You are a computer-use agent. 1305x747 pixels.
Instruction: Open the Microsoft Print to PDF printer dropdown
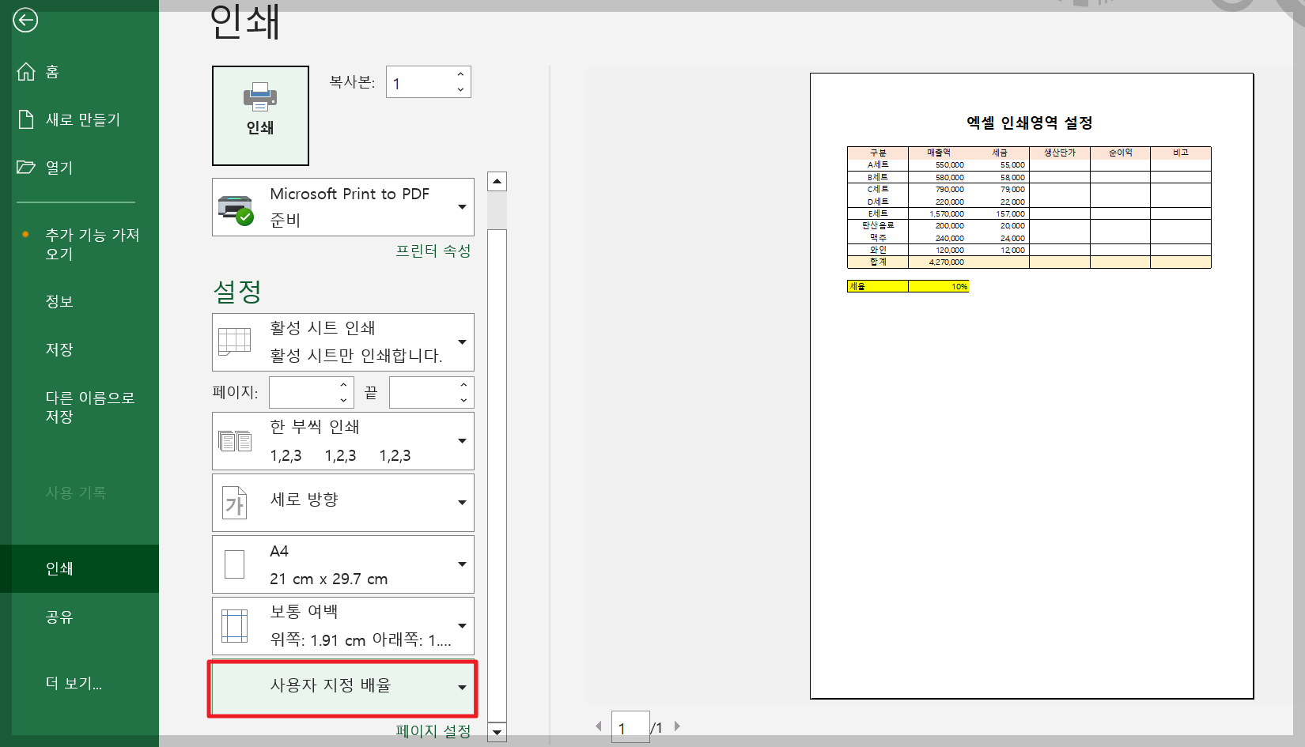pyautogui.click(x=463, y=207)
